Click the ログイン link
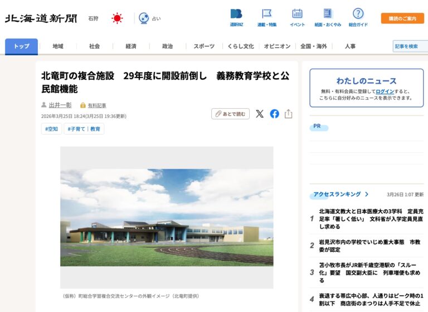The image size is (428, 312). click(x=385, y=91)
